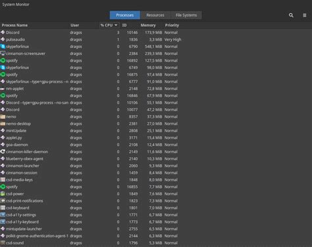This screenshot has width=312, height=247.
Task: Select Skype icon for process 6749
Action: tap(3, 68)
